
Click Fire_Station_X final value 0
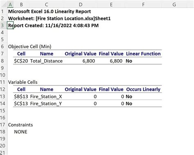point(122,97)
